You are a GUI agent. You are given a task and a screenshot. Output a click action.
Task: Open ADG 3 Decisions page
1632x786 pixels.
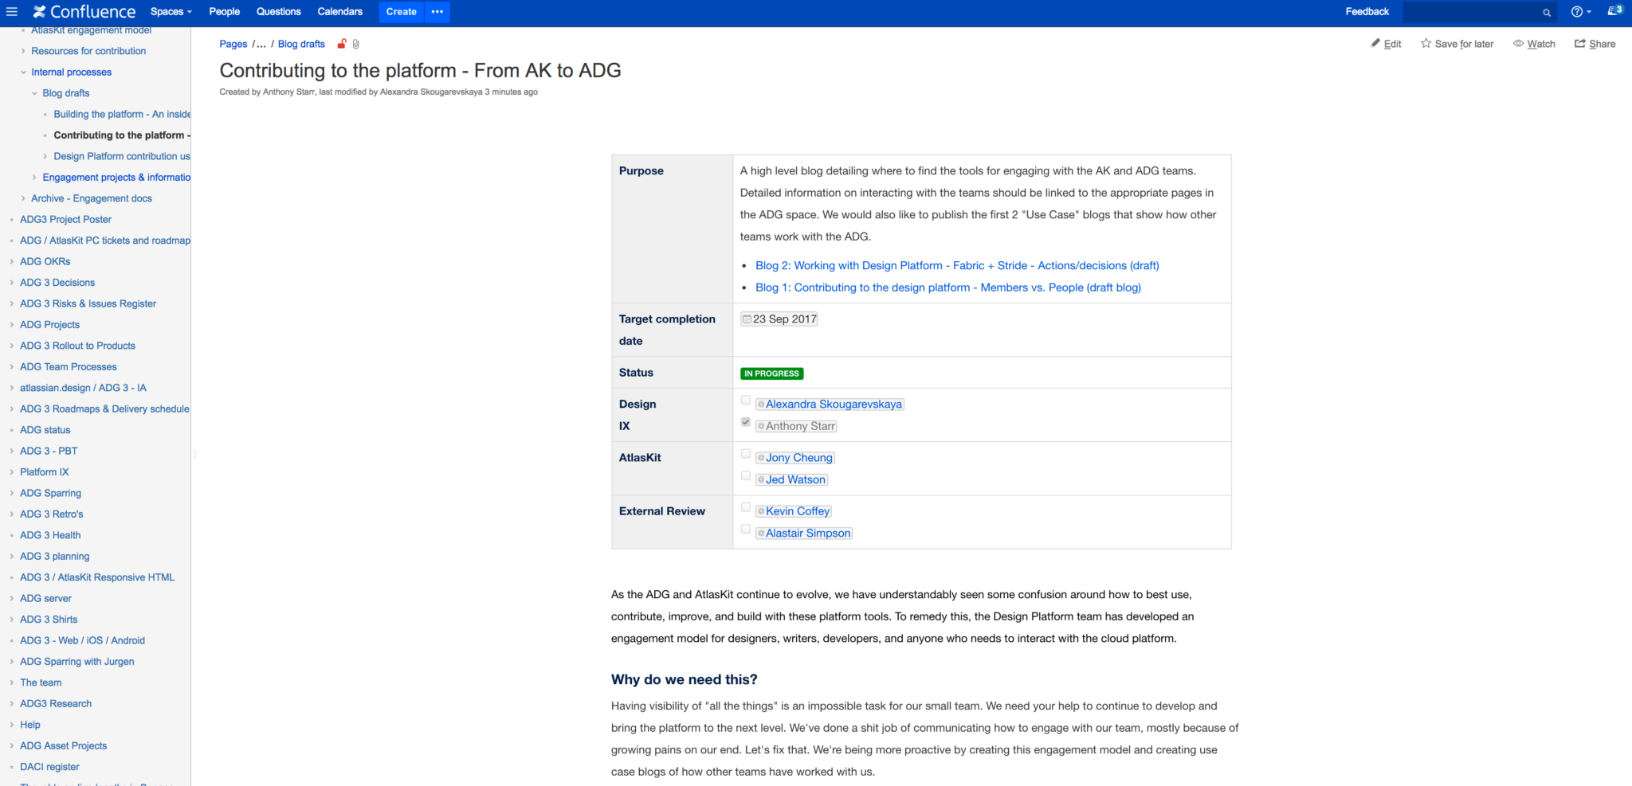57,283
